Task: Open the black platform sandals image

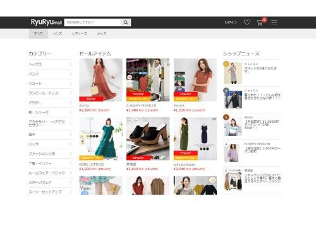Action: [x=148, y=139]
